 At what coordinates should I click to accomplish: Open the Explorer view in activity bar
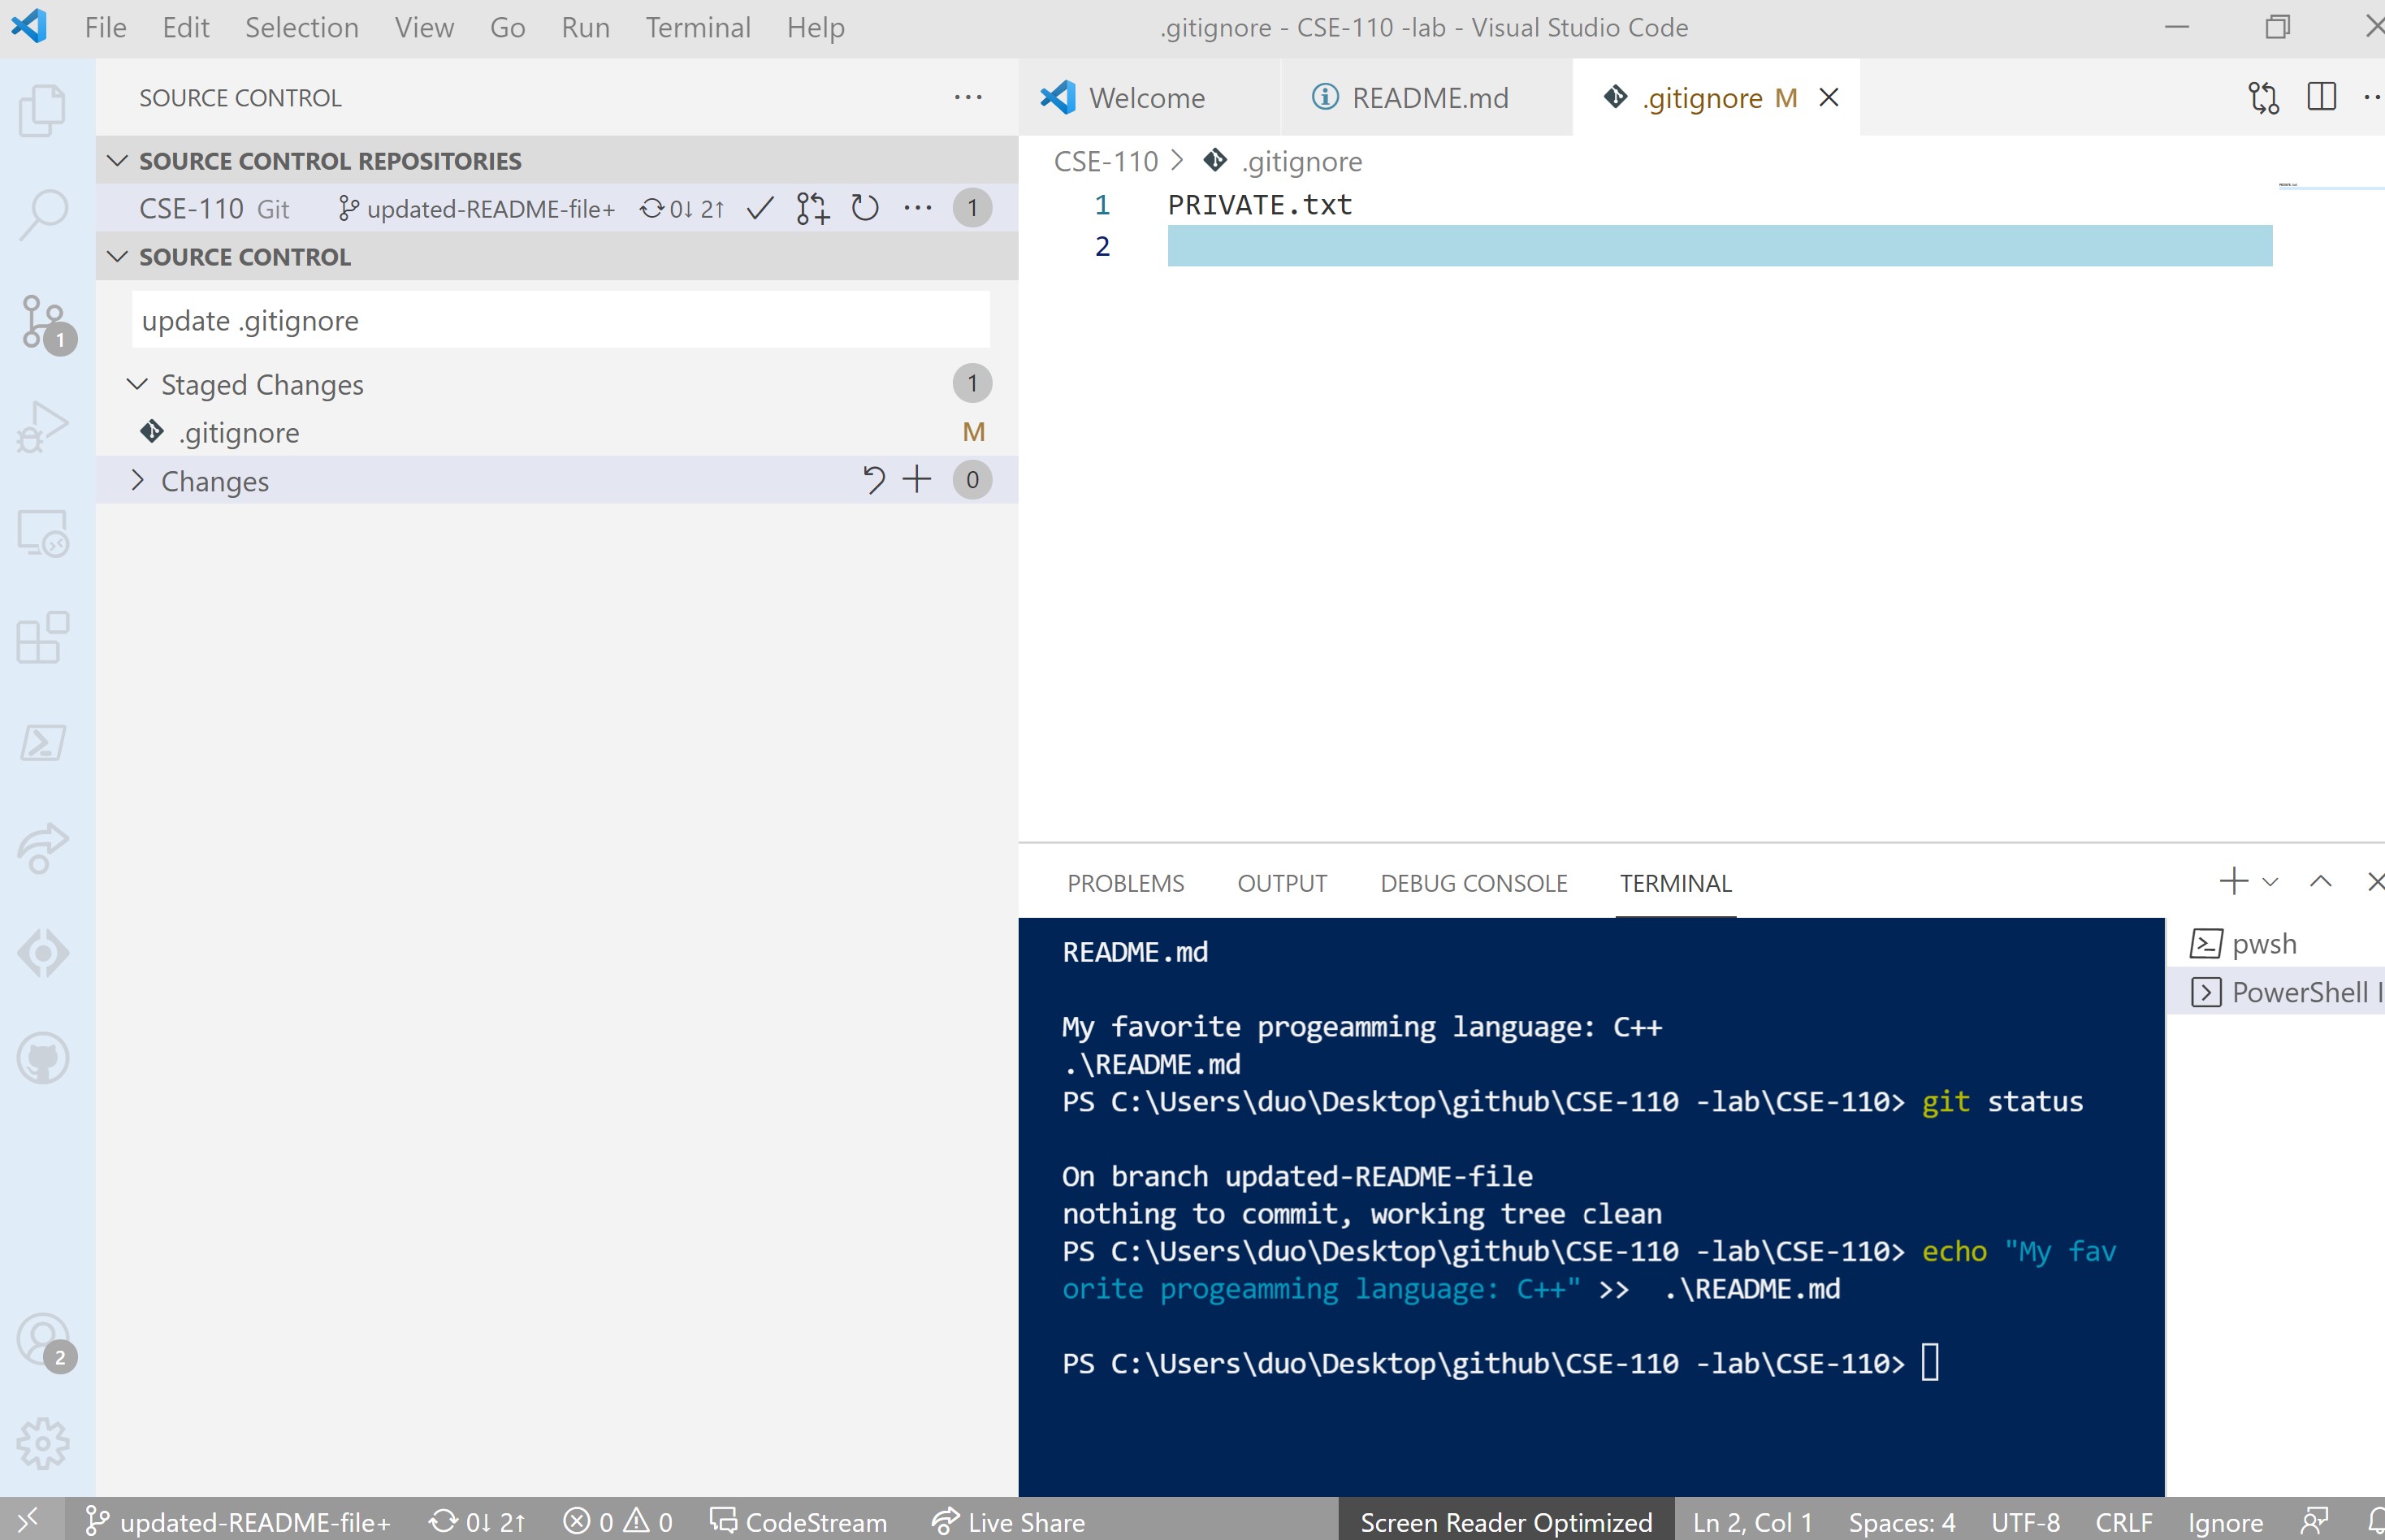click(43, 109)
